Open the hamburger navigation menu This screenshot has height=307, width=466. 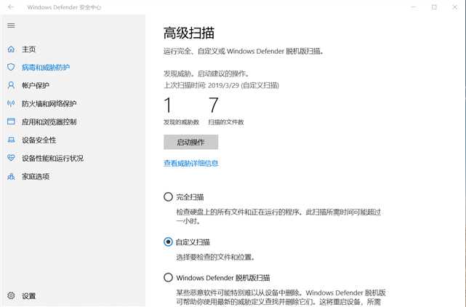click(x=11, y=25)
